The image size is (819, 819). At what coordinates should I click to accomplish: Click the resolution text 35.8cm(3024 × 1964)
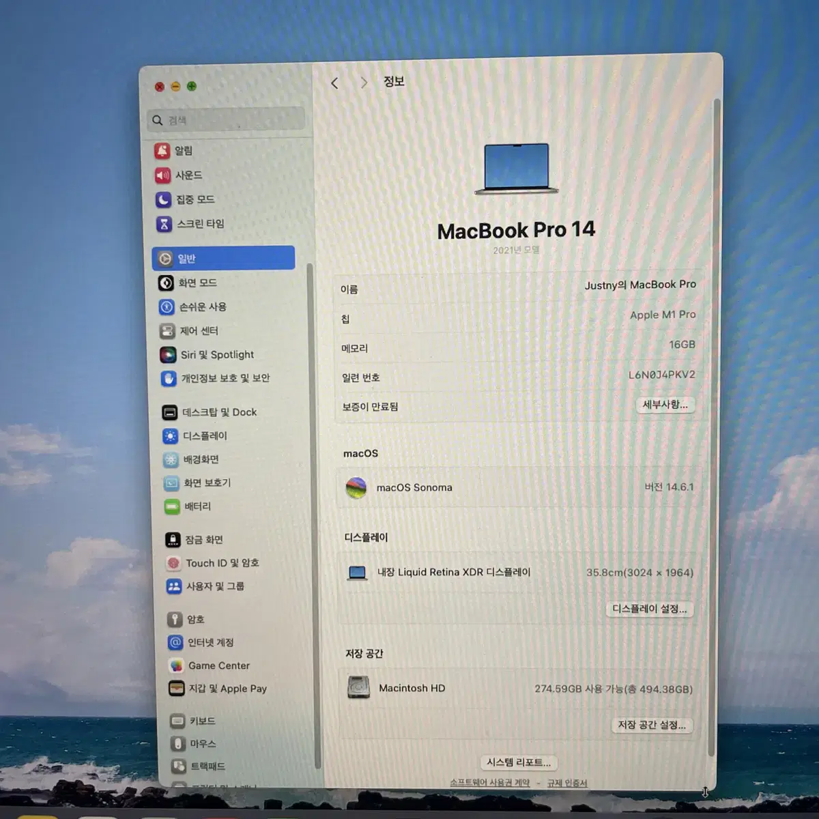(x=640, y=573)
